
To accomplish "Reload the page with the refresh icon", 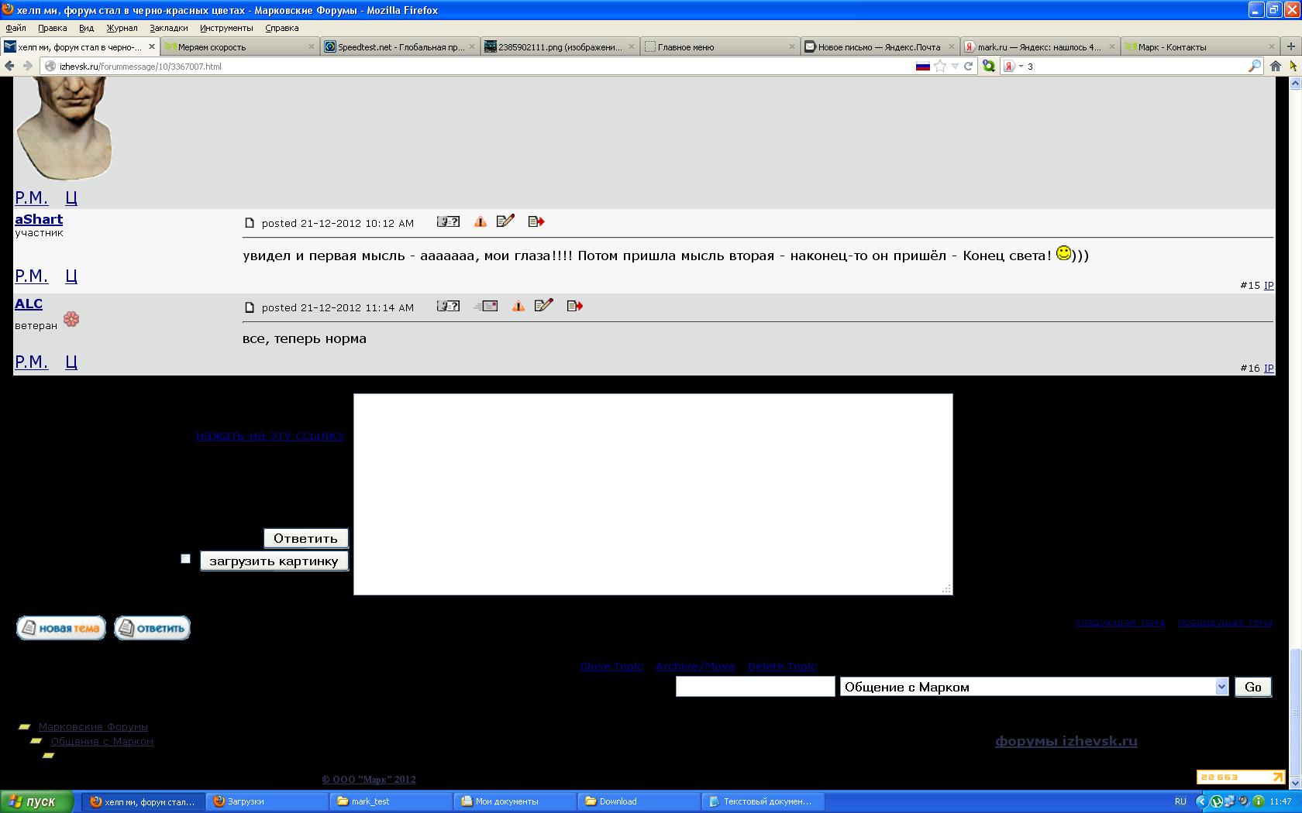I will pos(968,67).
